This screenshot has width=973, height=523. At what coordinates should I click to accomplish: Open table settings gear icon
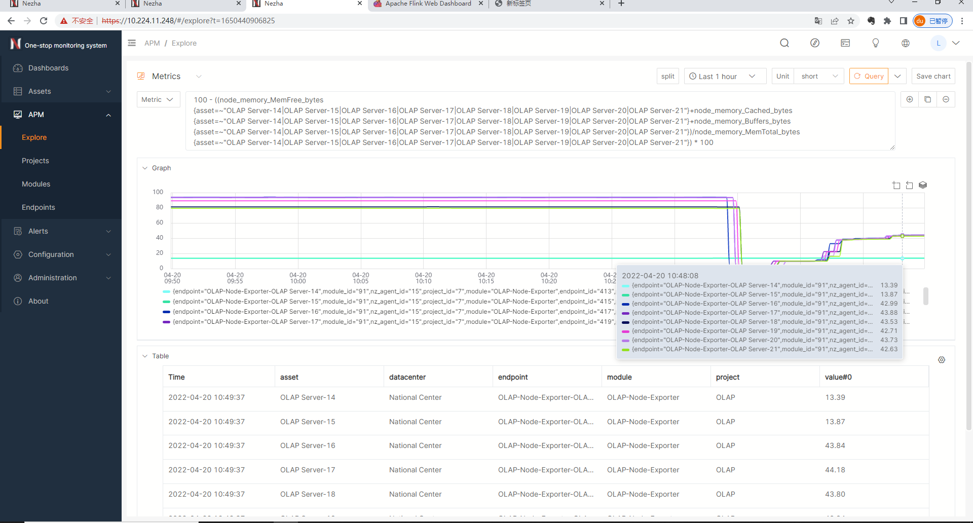pyautogui.click(x=942, y=360)
